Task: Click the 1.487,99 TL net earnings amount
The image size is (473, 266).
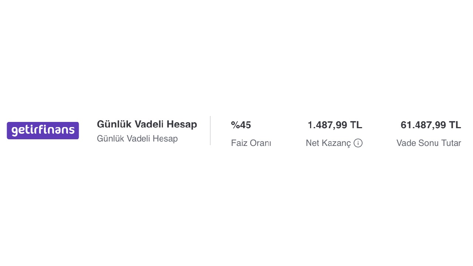Action: point(335,125)
